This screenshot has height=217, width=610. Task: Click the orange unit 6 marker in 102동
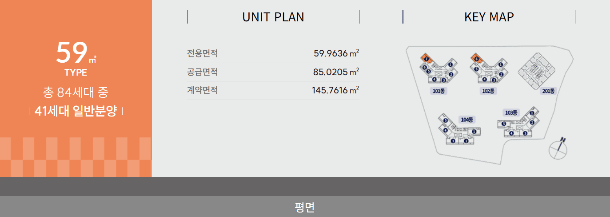(476, 59)
